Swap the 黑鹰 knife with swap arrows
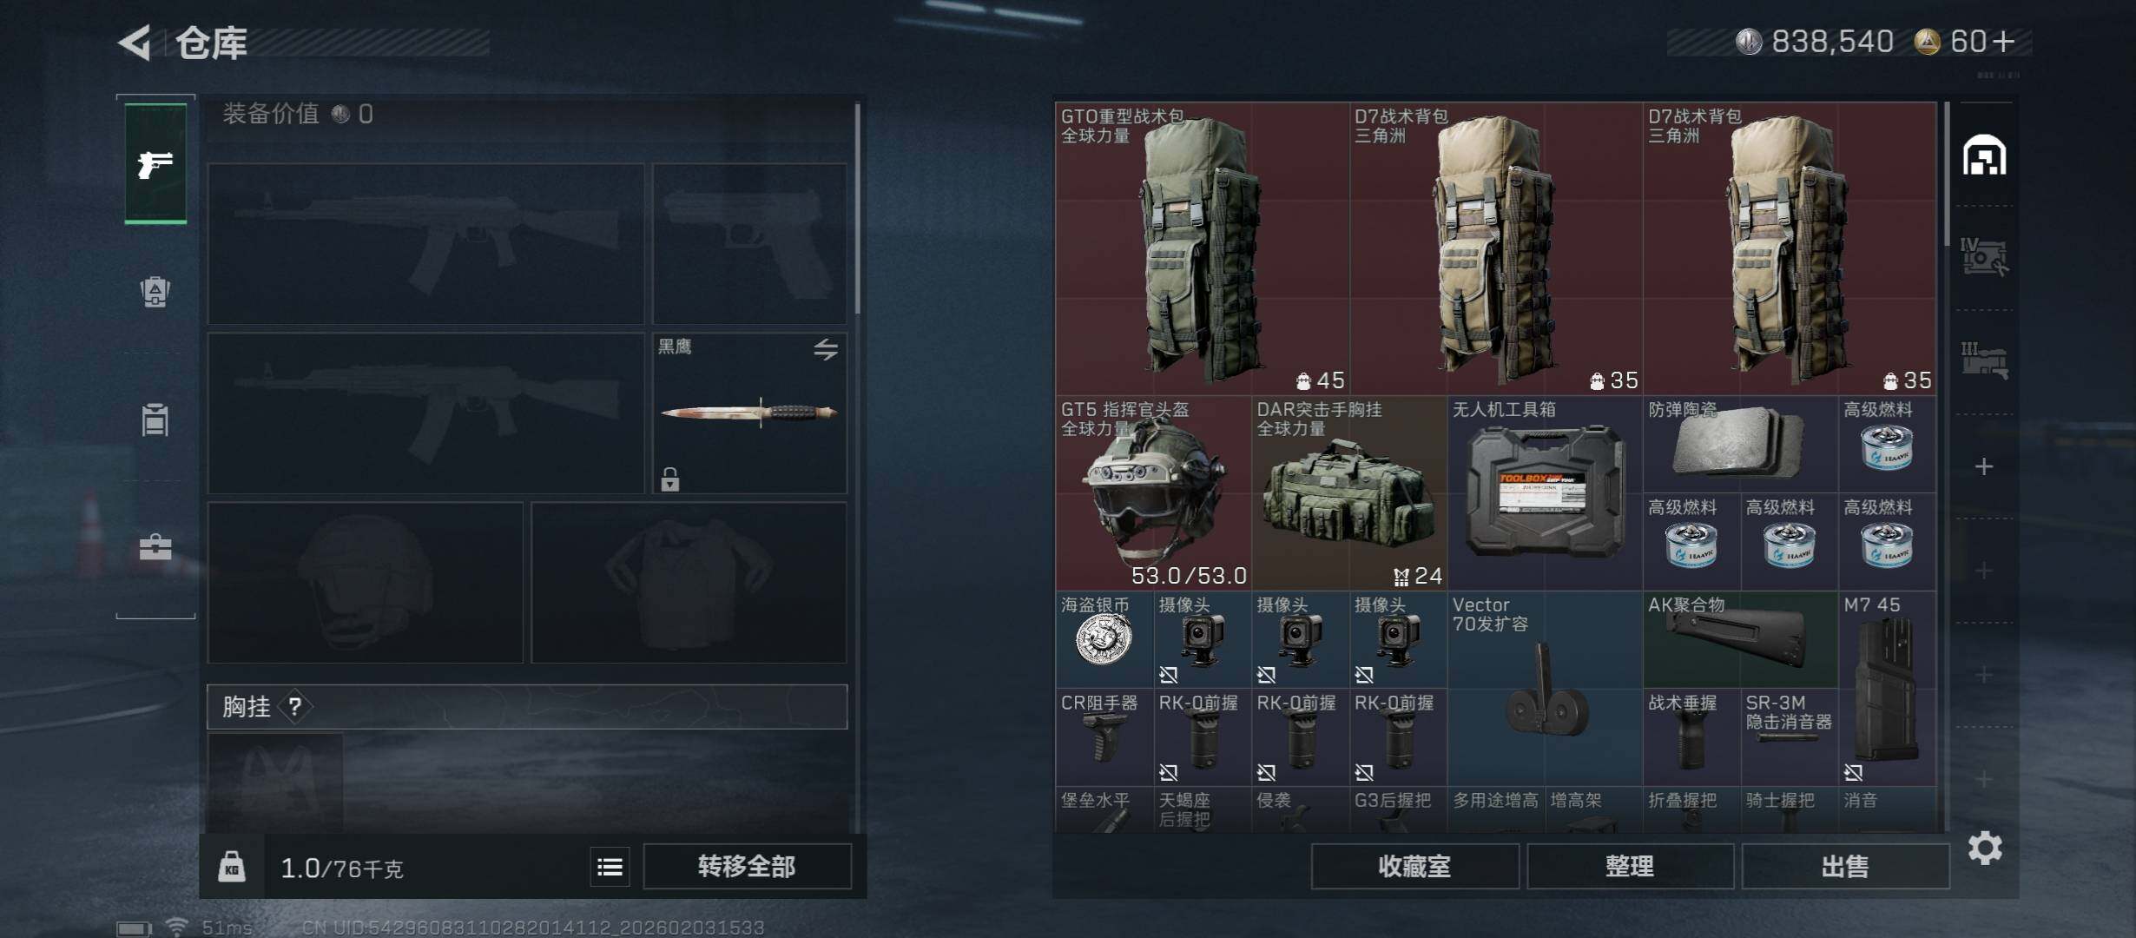This screenshot has width=2136, height=938. pos(826,349)
